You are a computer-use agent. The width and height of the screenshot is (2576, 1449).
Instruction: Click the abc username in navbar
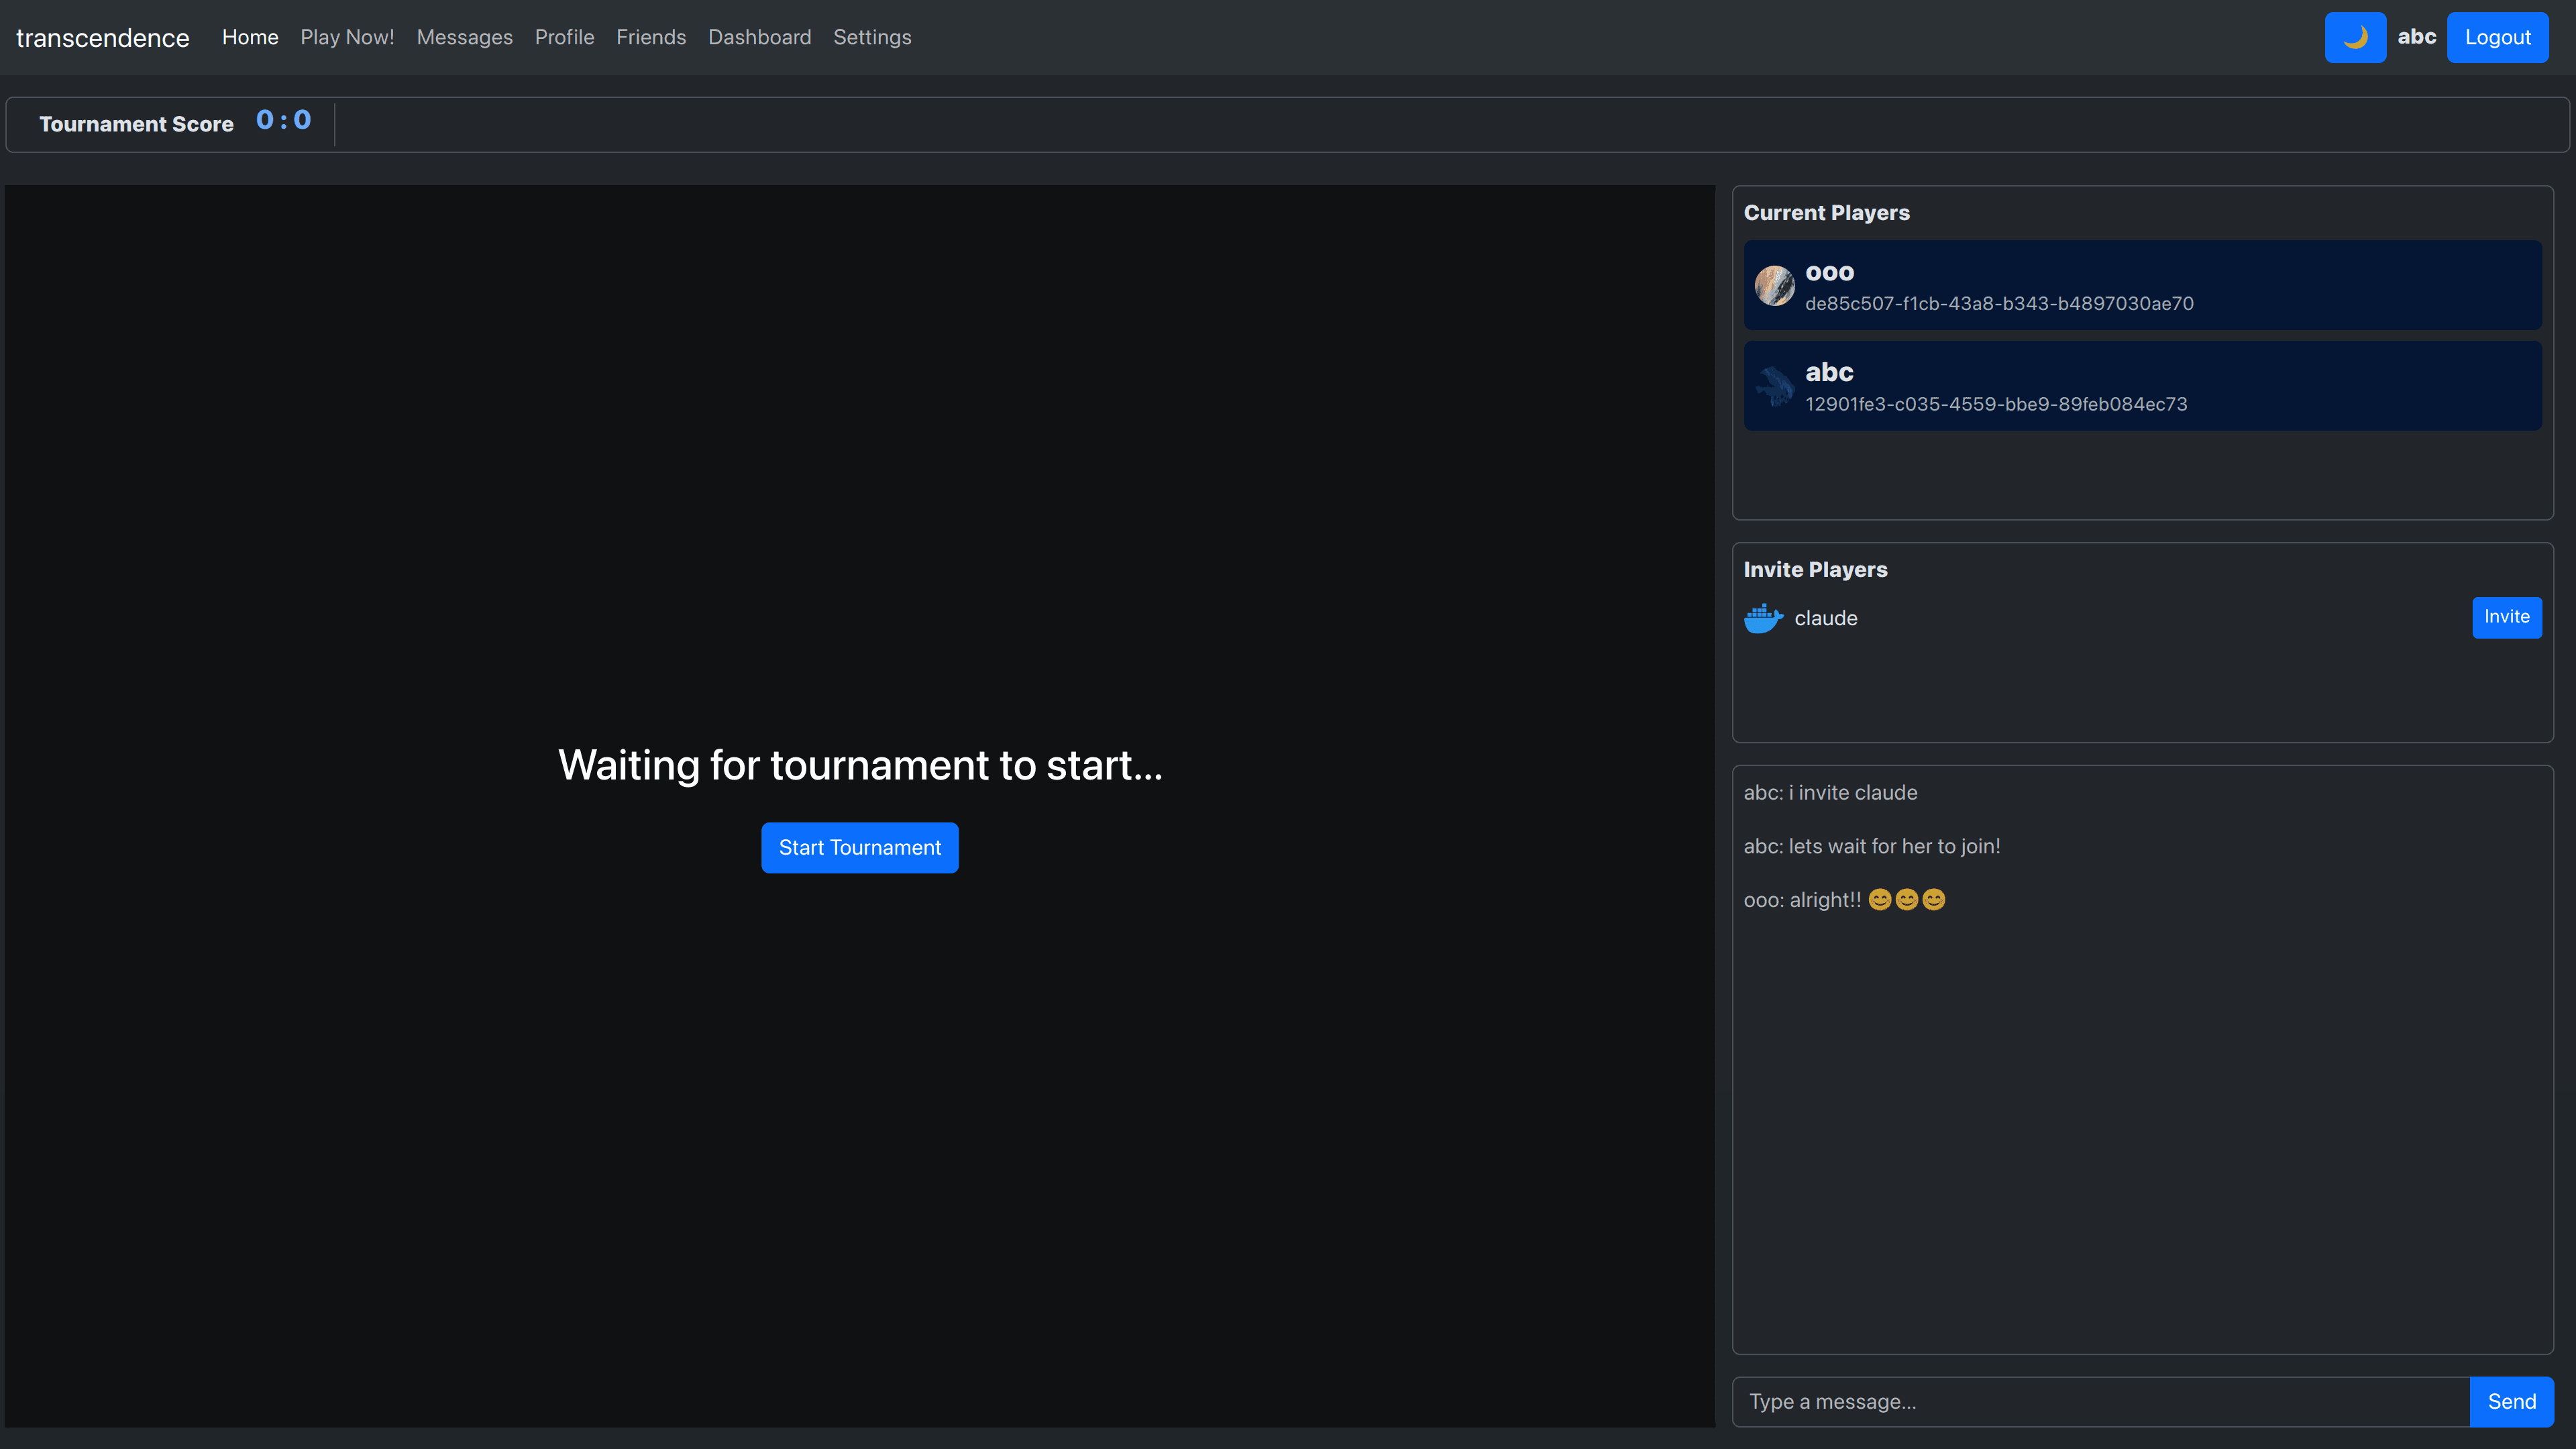[2416, 37]
